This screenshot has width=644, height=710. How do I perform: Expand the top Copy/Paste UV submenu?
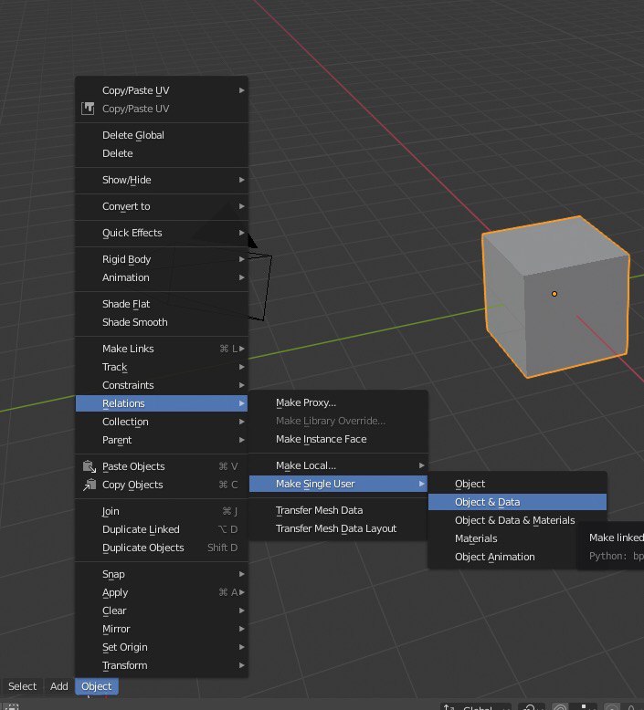tap(162, 90)
